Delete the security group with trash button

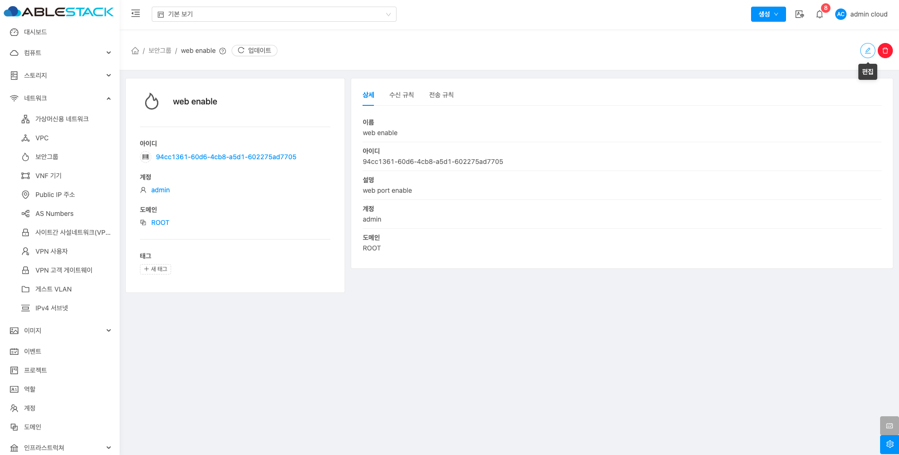(885, 51)
